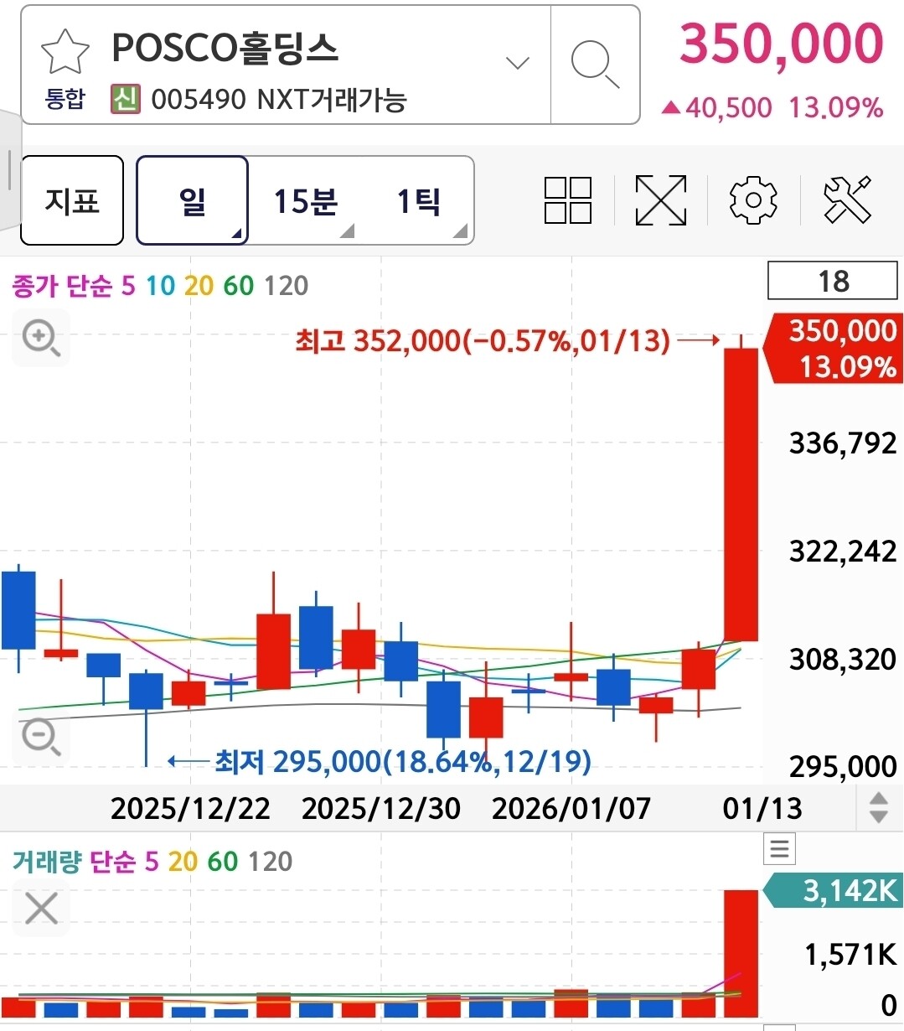
Task: Click moving average 5 legend label
Action: [x=128, y=286]
